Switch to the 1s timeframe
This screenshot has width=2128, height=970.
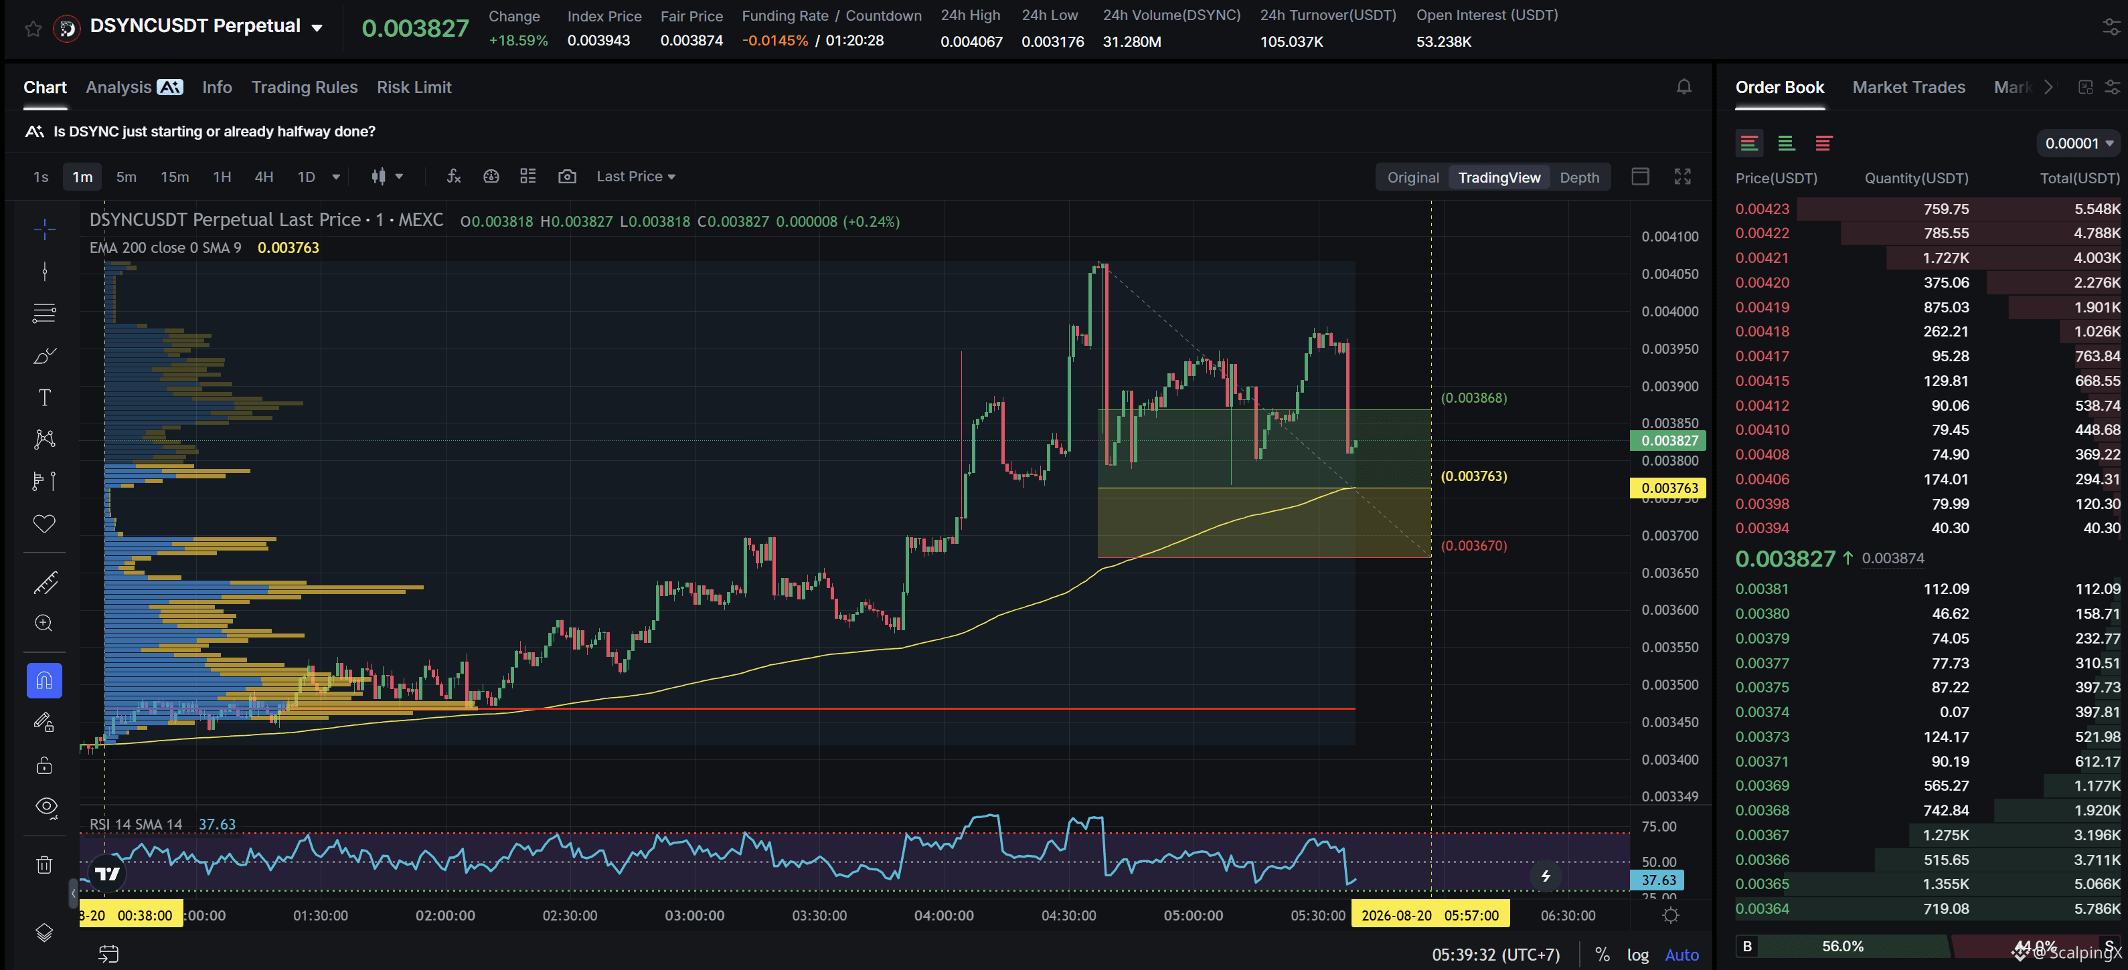click(40, 177)
